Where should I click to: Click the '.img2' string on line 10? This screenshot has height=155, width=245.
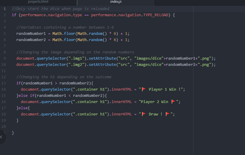pos(76,65)
